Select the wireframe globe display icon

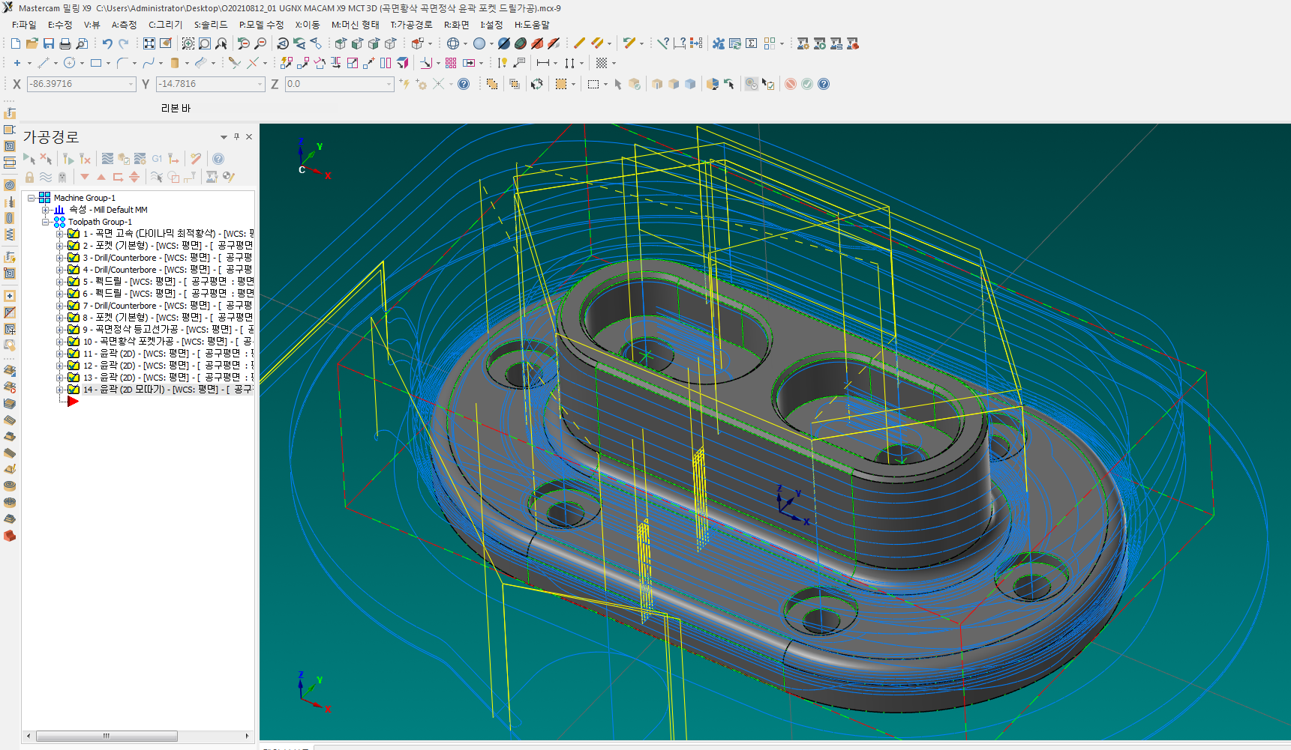click(x=452, y=43)
